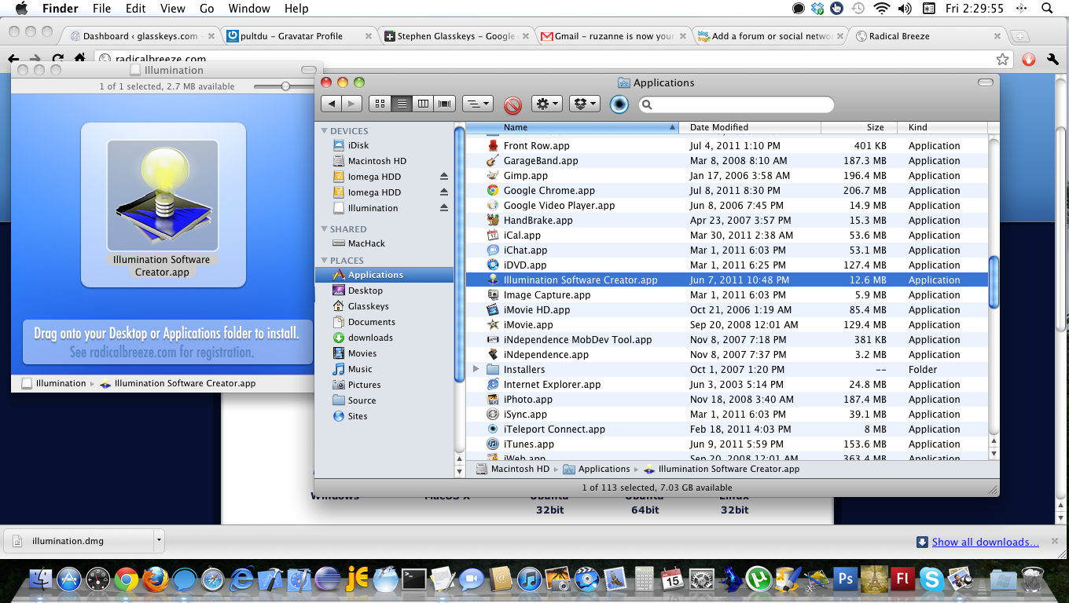Launch Skype from the Dock
The image size is (1069, 603).
931,579
